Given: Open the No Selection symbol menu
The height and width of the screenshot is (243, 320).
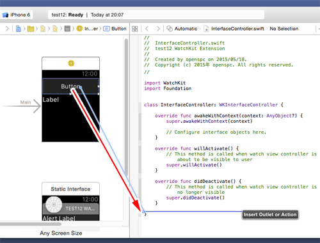Looking at the screenshot, I should 284,29.
